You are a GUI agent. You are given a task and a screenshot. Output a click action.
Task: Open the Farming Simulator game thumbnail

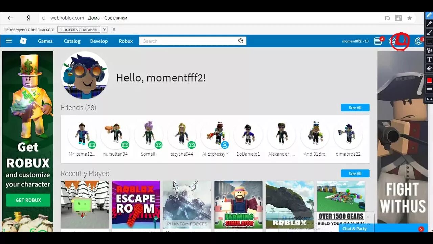238,205
